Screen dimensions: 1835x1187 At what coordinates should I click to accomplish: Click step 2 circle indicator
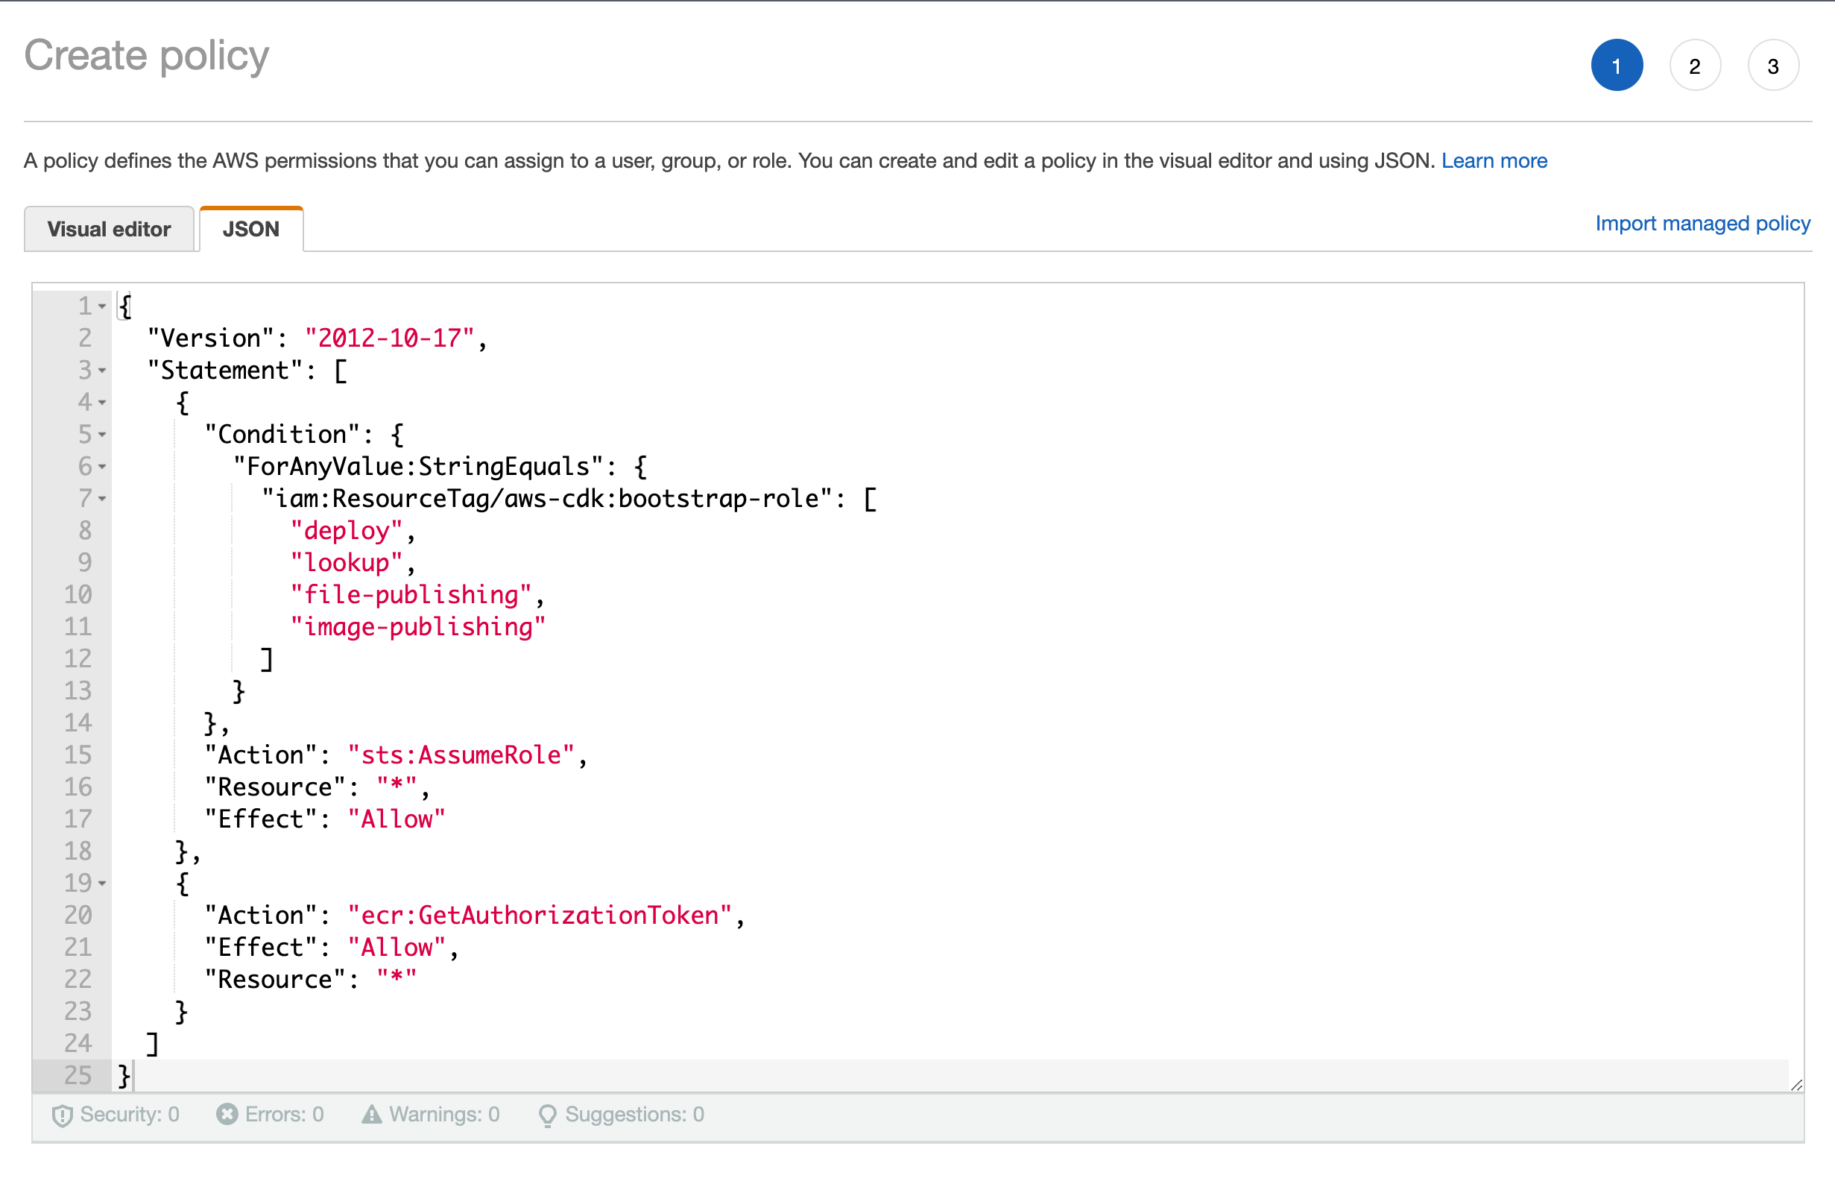(1695, 66)
